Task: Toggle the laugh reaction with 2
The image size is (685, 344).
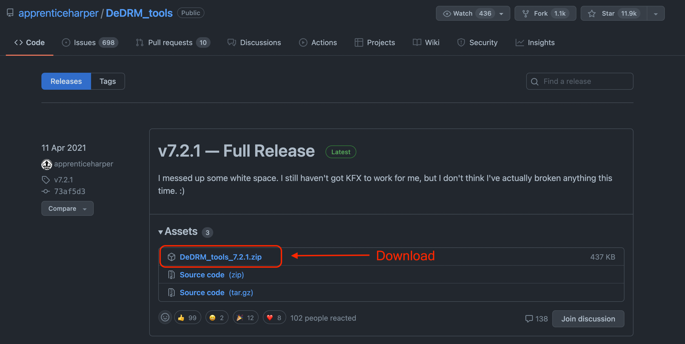Action: [x=217, y=317]
